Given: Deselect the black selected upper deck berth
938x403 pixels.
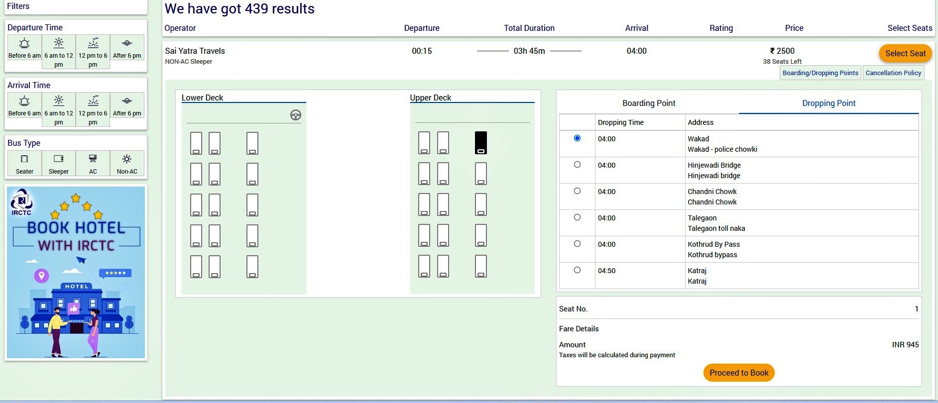Looking at the screenshot, I should (480, 143).
